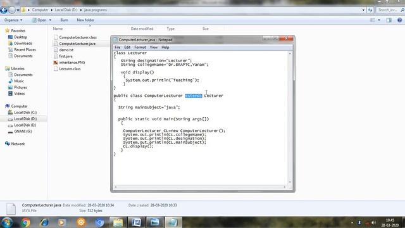
Task: Click java programs in address breadcrumb
Action: point(96,10)
